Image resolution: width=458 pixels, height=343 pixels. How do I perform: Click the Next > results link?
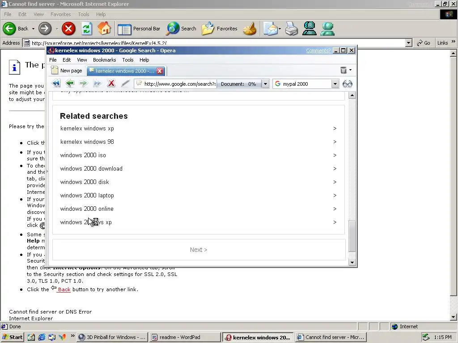click(199, 250)
